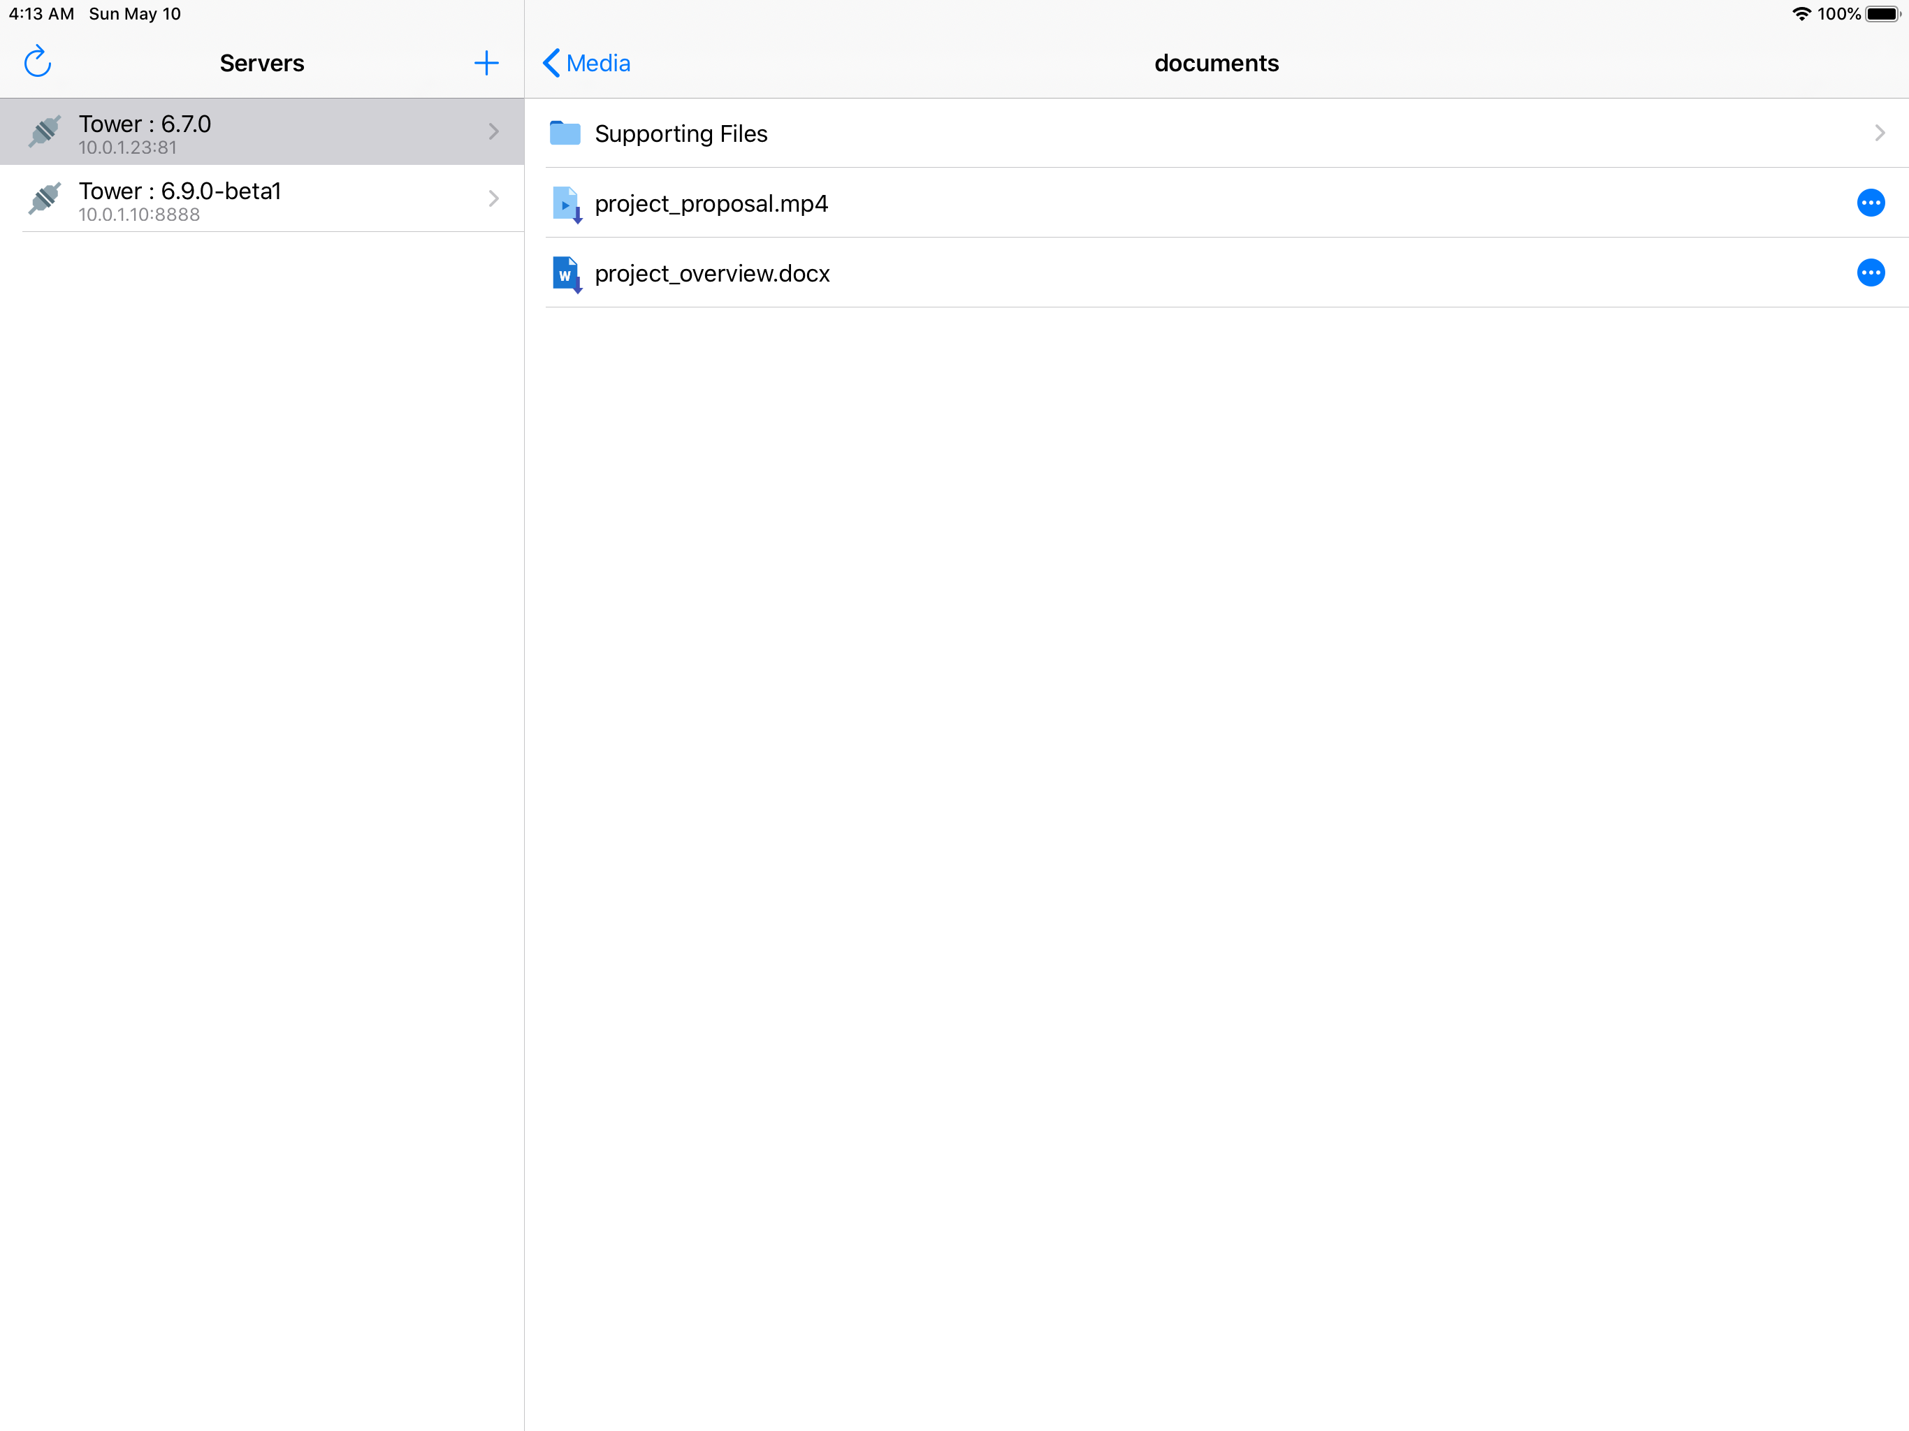
Task: Expand Tower 6.9.0-beta1 server chevron
Action: click(493, 198)
